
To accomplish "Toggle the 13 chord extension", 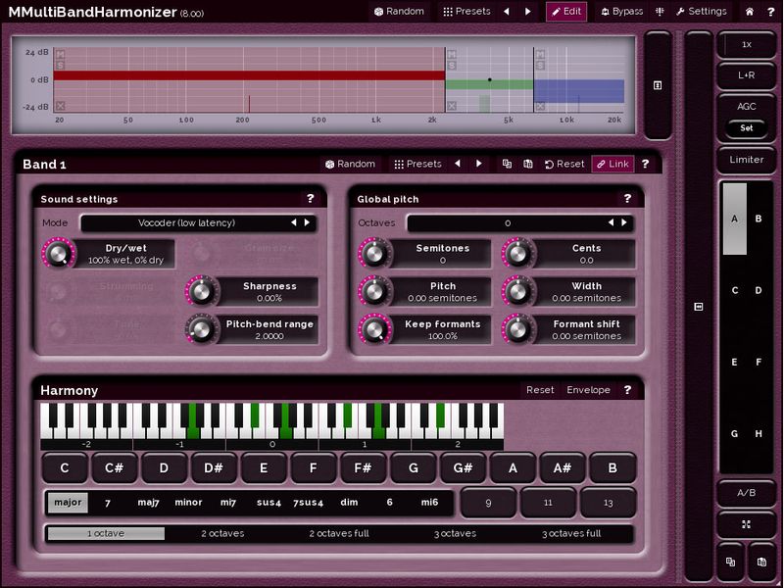I will pos(608,503).
